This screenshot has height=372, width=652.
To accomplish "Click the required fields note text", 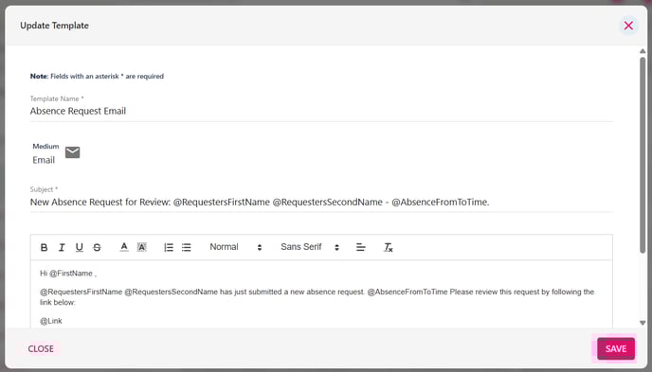I will click(x=97, y=77).
